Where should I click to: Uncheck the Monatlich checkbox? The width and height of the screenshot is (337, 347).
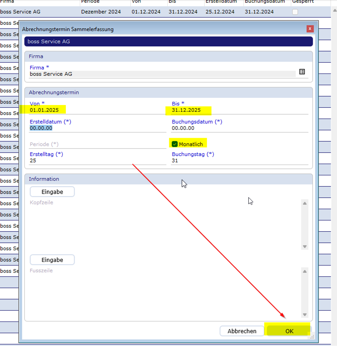point(174,144)
